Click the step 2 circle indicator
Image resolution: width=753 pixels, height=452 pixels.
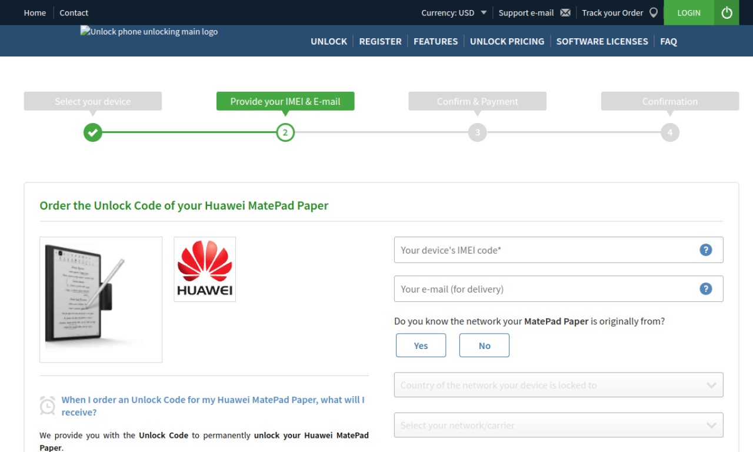point(285,132)
